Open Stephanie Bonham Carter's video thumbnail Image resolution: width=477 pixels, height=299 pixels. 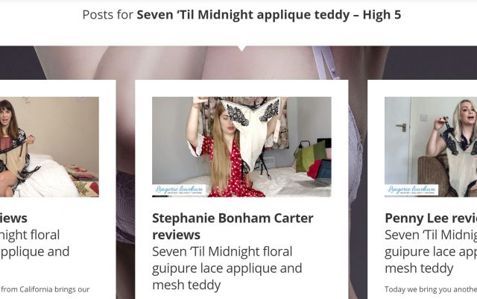pos(241,147)
